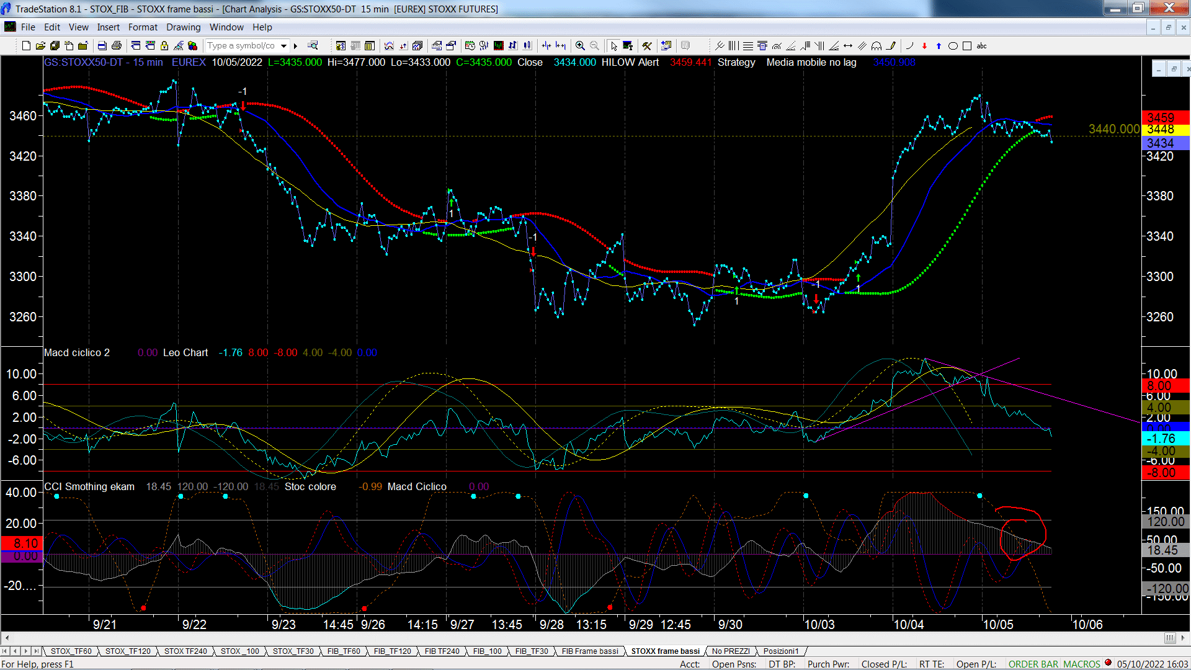Image resolution: width=1191 pixels, height=670 pixels.
Task: Open the Format menu
Action: point(143,27)
